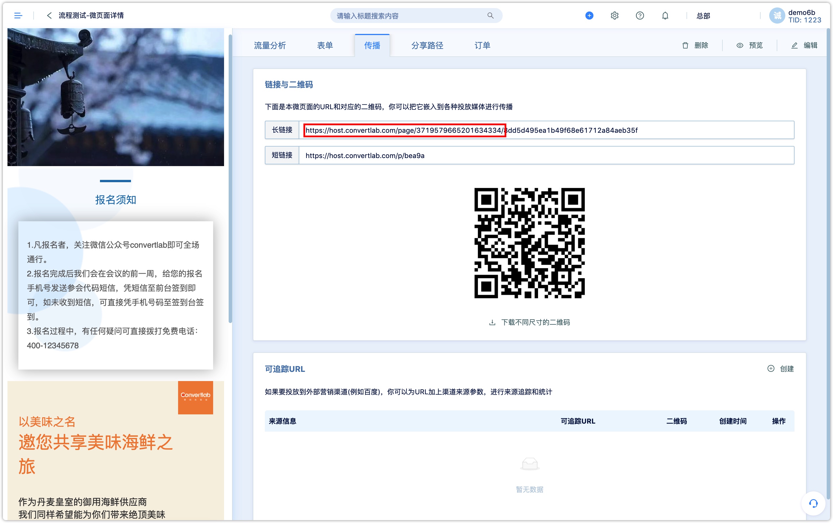
Task: Click the 操作 column header
Action: (x=778, y=421)
